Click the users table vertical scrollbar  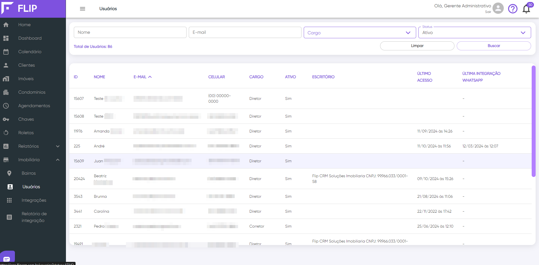533,121
